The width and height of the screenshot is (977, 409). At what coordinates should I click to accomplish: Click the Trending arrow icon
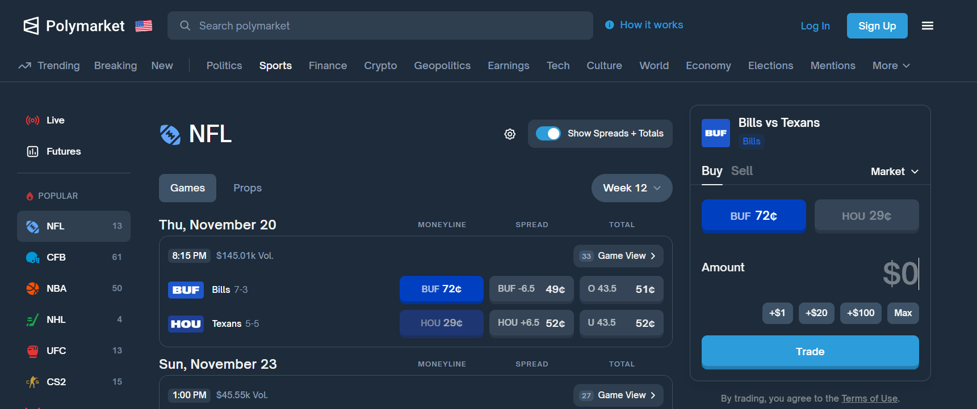(24, 66)
